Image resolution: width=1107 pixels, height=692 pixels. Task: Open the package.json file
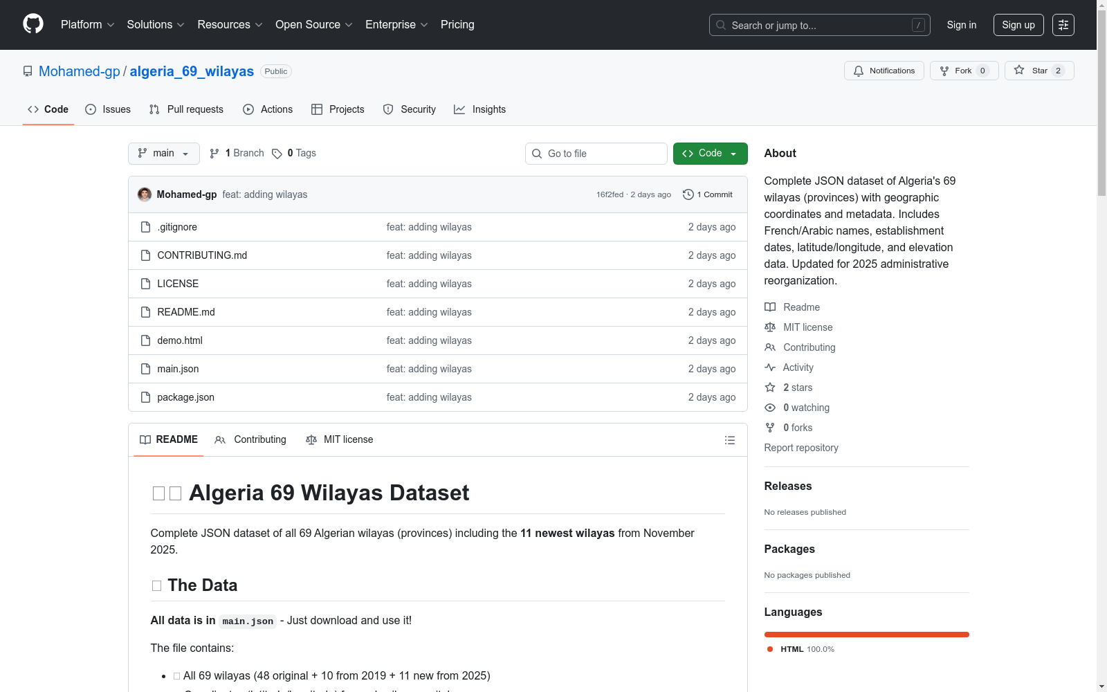tap(186, 397)
